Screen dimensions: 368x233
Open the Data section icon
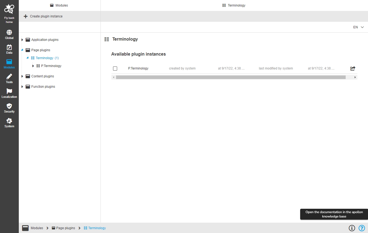9,47
